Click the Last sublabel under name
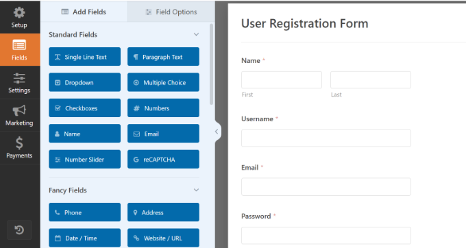This screenshot has width=466, height=248. 336,95
